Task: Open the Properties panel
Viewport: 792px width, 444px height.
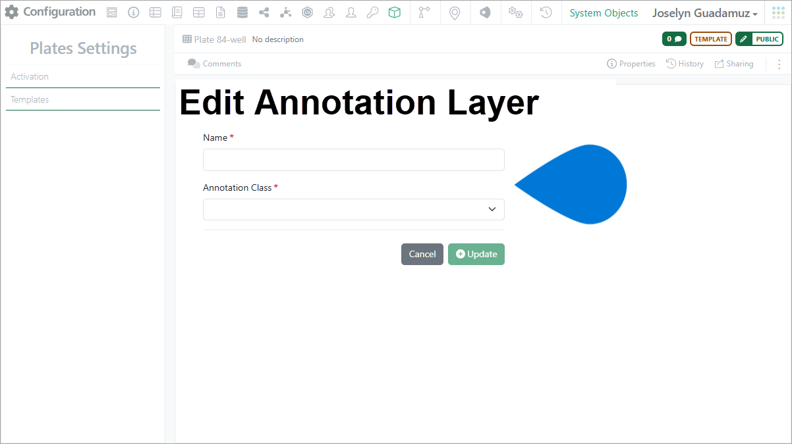Action: (x=631, y=64)
